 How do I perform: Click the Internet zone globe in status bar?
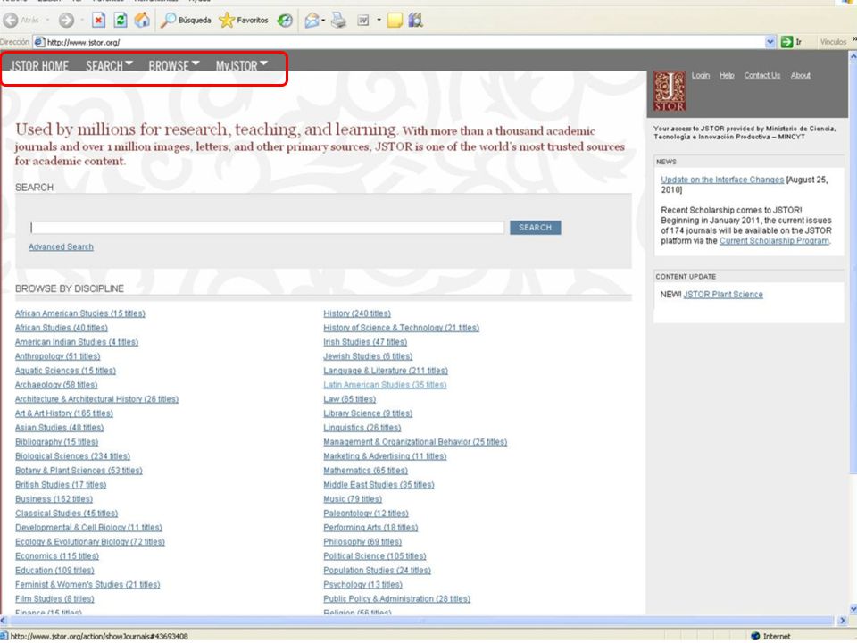[755, 636]
